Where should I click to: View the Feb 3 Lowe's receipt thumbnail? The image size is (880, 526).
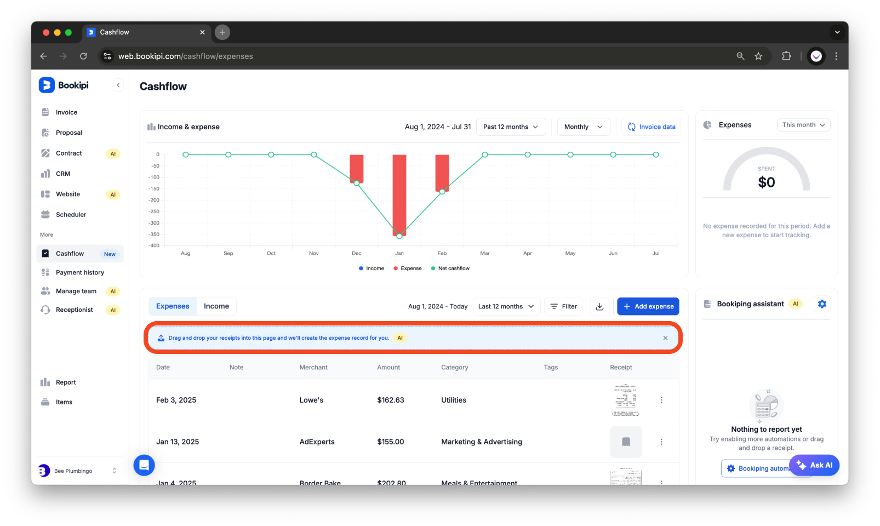625,400
